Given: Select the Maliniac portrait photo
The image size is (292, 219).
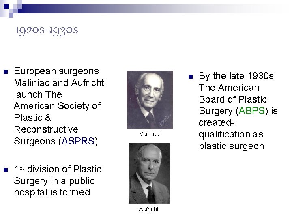Looking at the screenshot, I should tap(150, 100).
